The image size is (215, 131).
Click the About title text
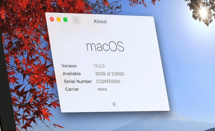click(100, 21)
